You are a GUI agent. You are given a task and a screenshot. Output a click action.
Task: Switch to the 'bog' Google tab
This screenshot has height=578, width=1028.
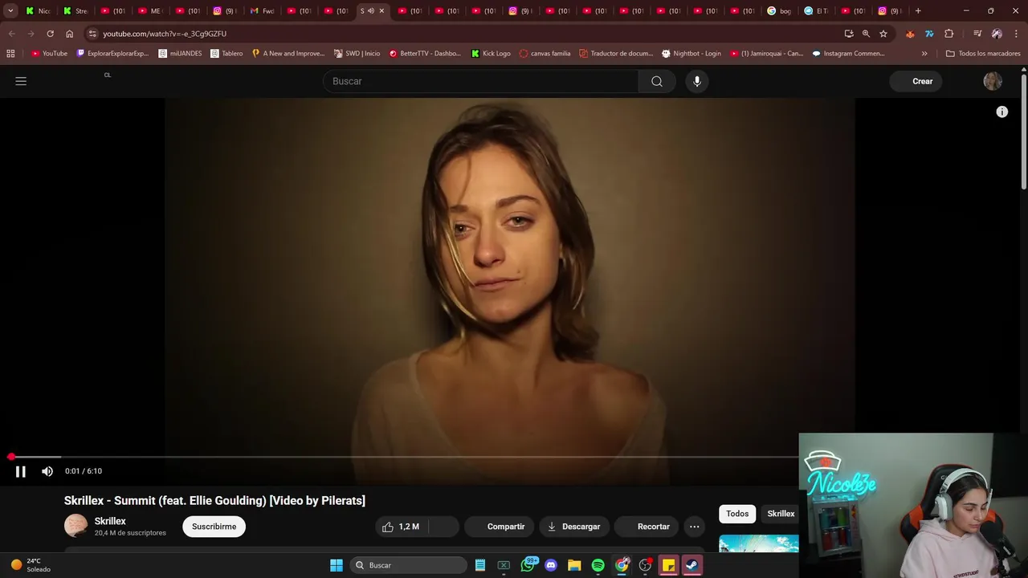(779, 10)
